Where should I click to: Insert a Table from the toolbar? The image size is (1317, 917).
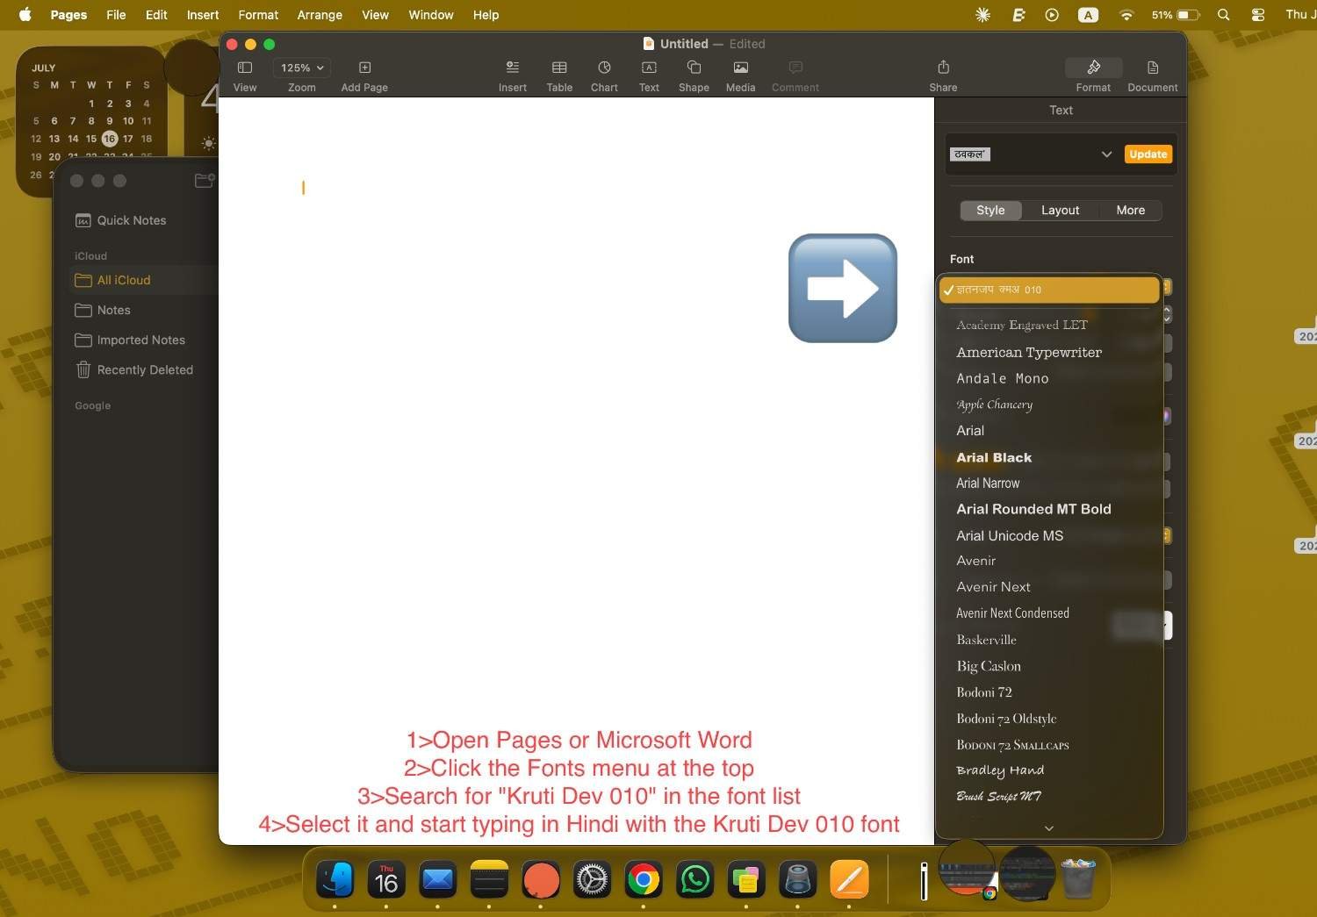[x=559, y=68]
